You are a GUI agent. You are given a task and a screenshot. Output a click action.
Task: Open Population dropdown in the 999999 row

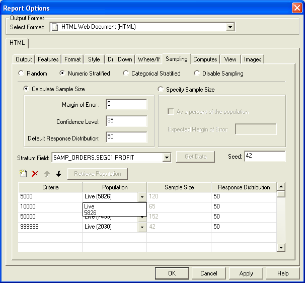[142, 227]
